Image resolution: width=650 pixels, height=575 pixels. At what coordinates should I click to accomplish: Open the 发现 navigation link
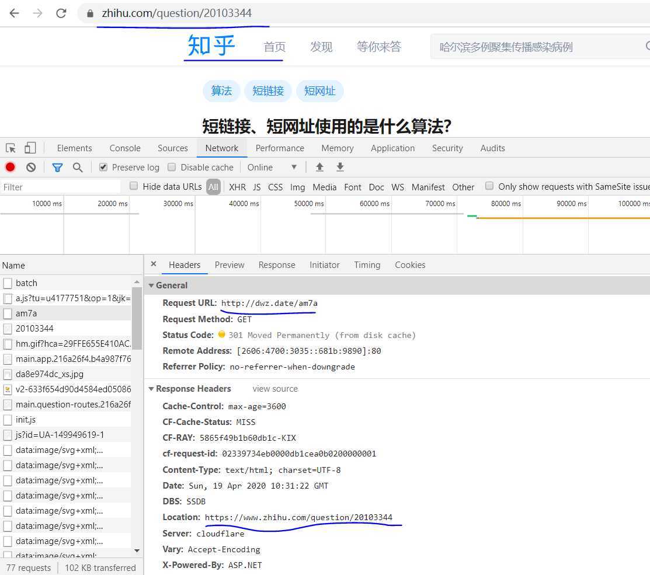321,47
